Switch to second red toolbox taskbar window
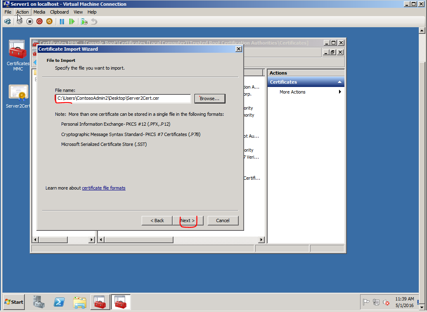This screenshot has height=312, width=427. tap(121, 302)
